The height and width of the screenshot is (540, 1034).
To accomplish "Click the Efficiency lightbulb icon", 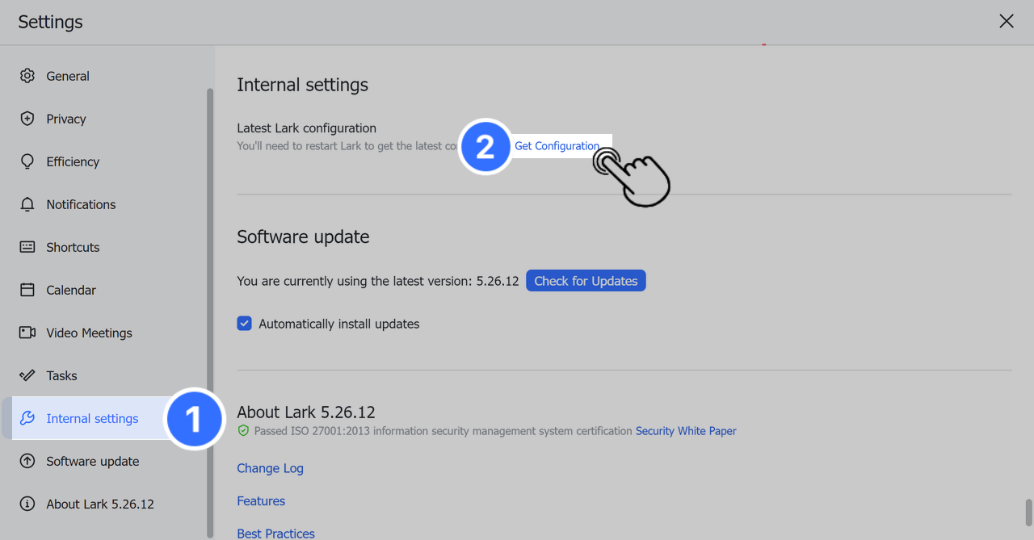I will [27, 161].
